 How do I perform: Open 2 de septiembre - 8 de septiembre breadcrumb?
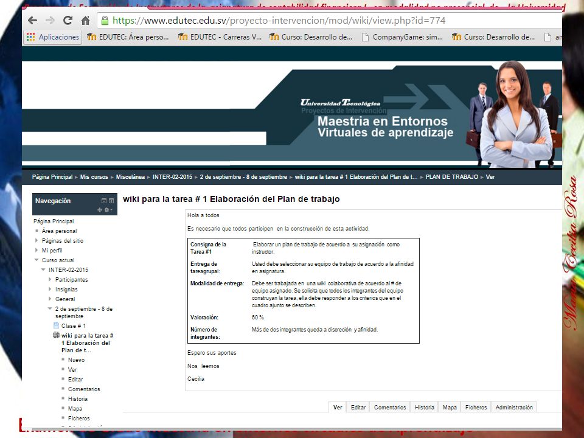[243, 177]
